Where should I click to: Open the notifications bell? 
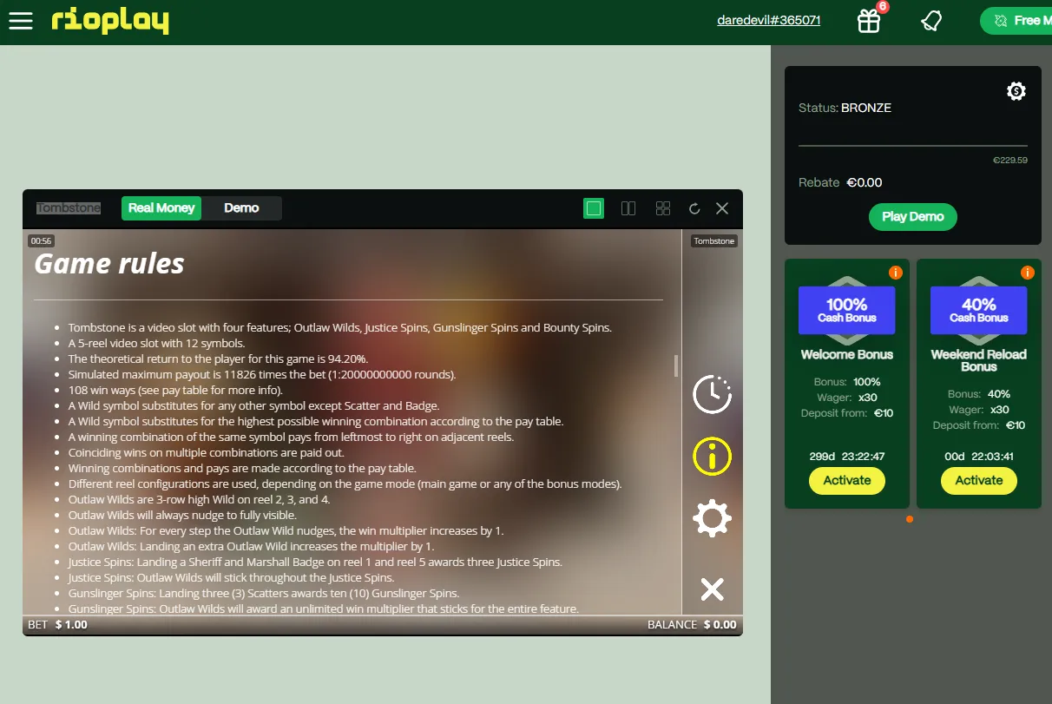tap(931, 21)
